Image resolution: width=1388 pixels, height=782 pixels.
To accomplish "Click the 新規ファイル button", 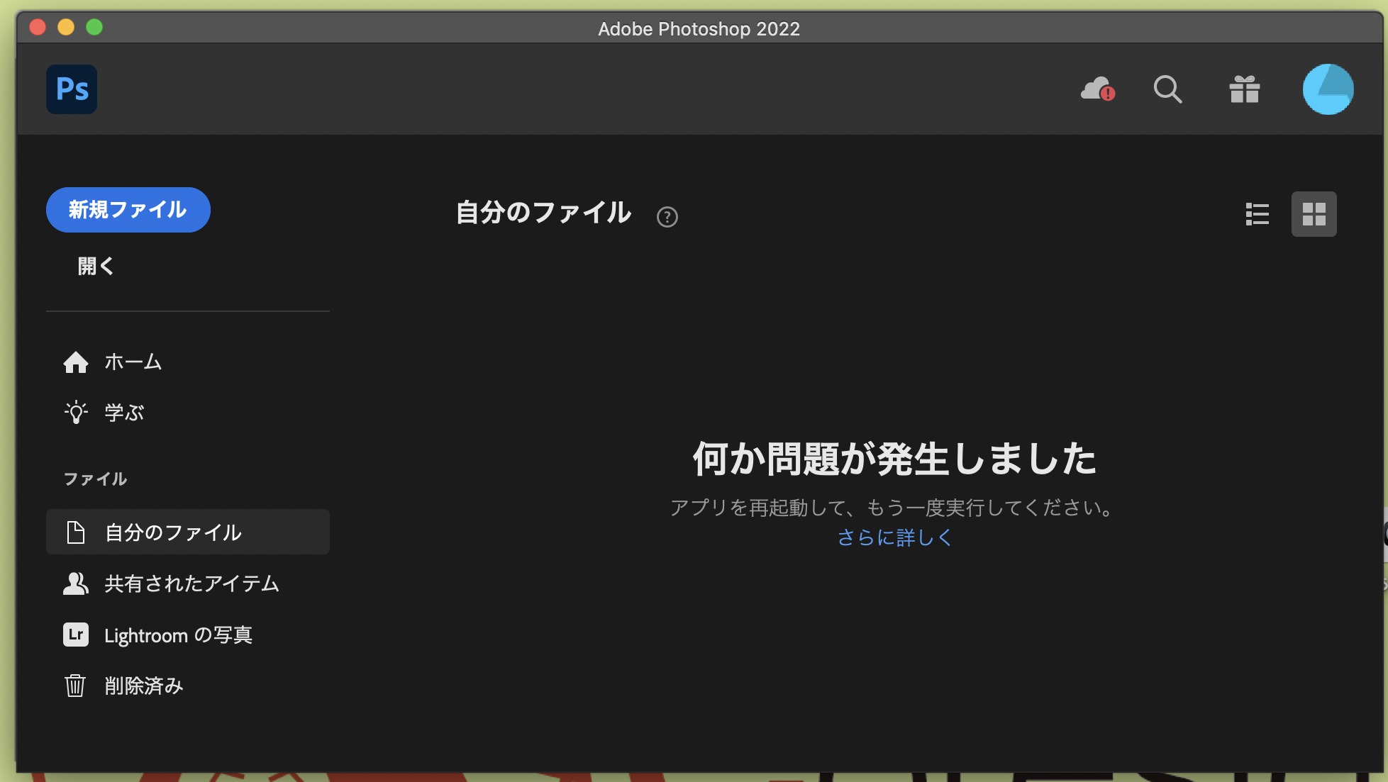I will pos(128,210).
